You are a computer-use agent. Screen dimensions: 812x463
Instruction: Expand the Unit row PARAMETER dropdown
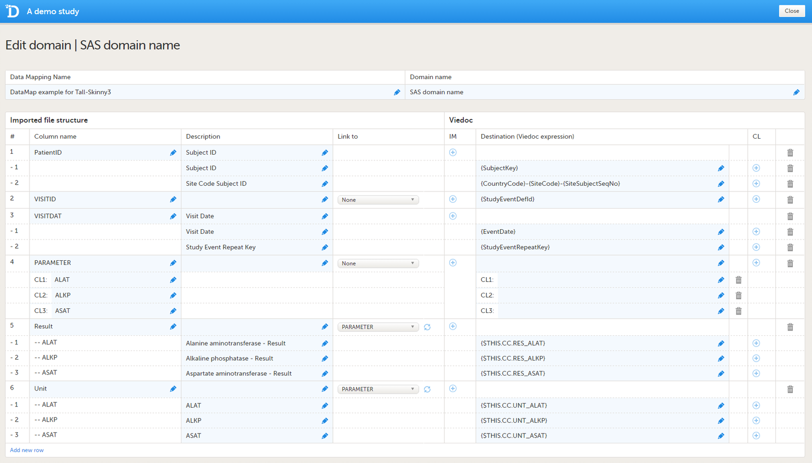378,389
